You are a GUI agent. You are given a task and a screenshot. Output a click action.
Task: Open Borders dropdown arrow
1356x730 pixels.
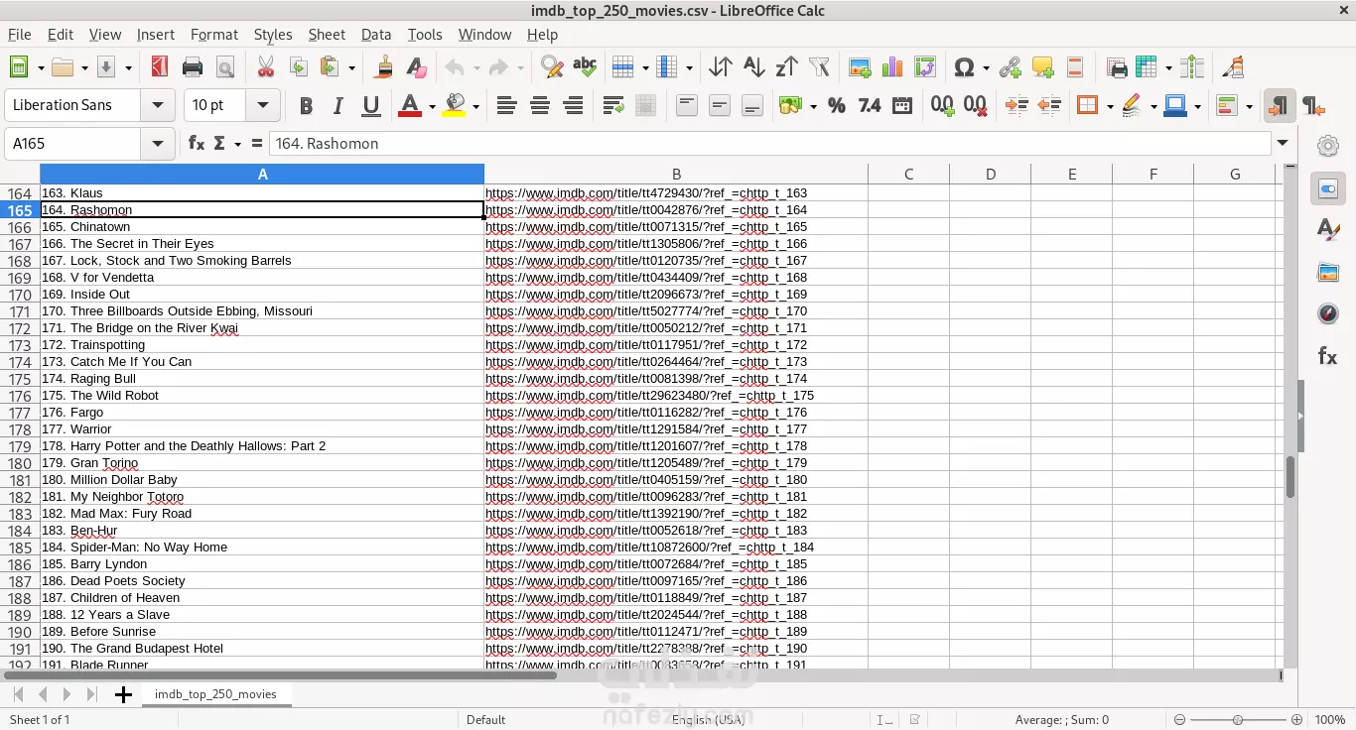pos(1109,106)
